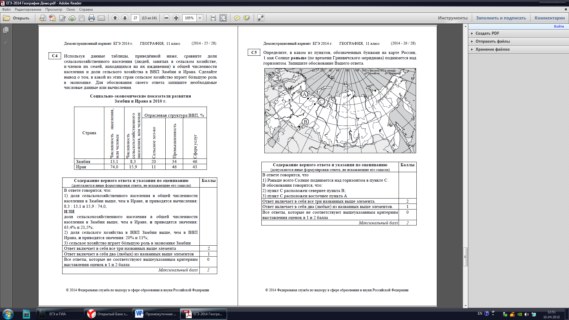
Task: Click the read mode expand icon
Action: pos(261,18)
